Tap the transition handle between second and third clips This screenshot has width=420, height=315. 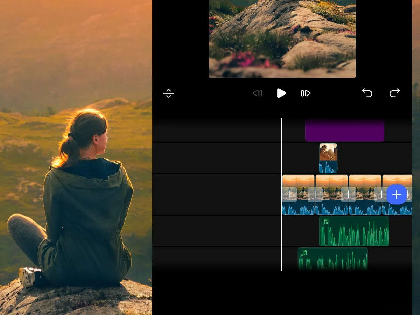tap(349, 195)
